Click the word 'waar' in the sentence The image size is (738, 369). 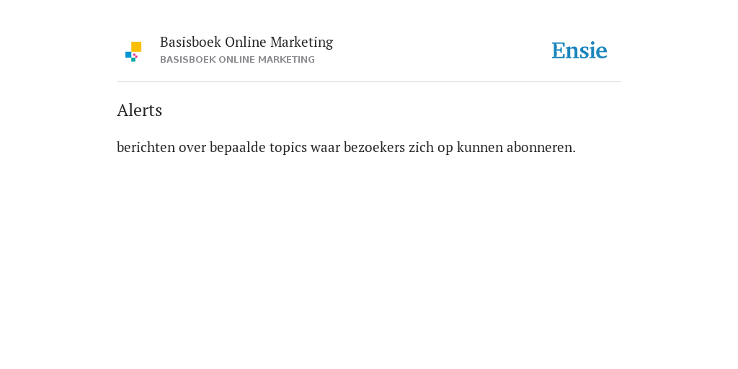coord(325,148)
